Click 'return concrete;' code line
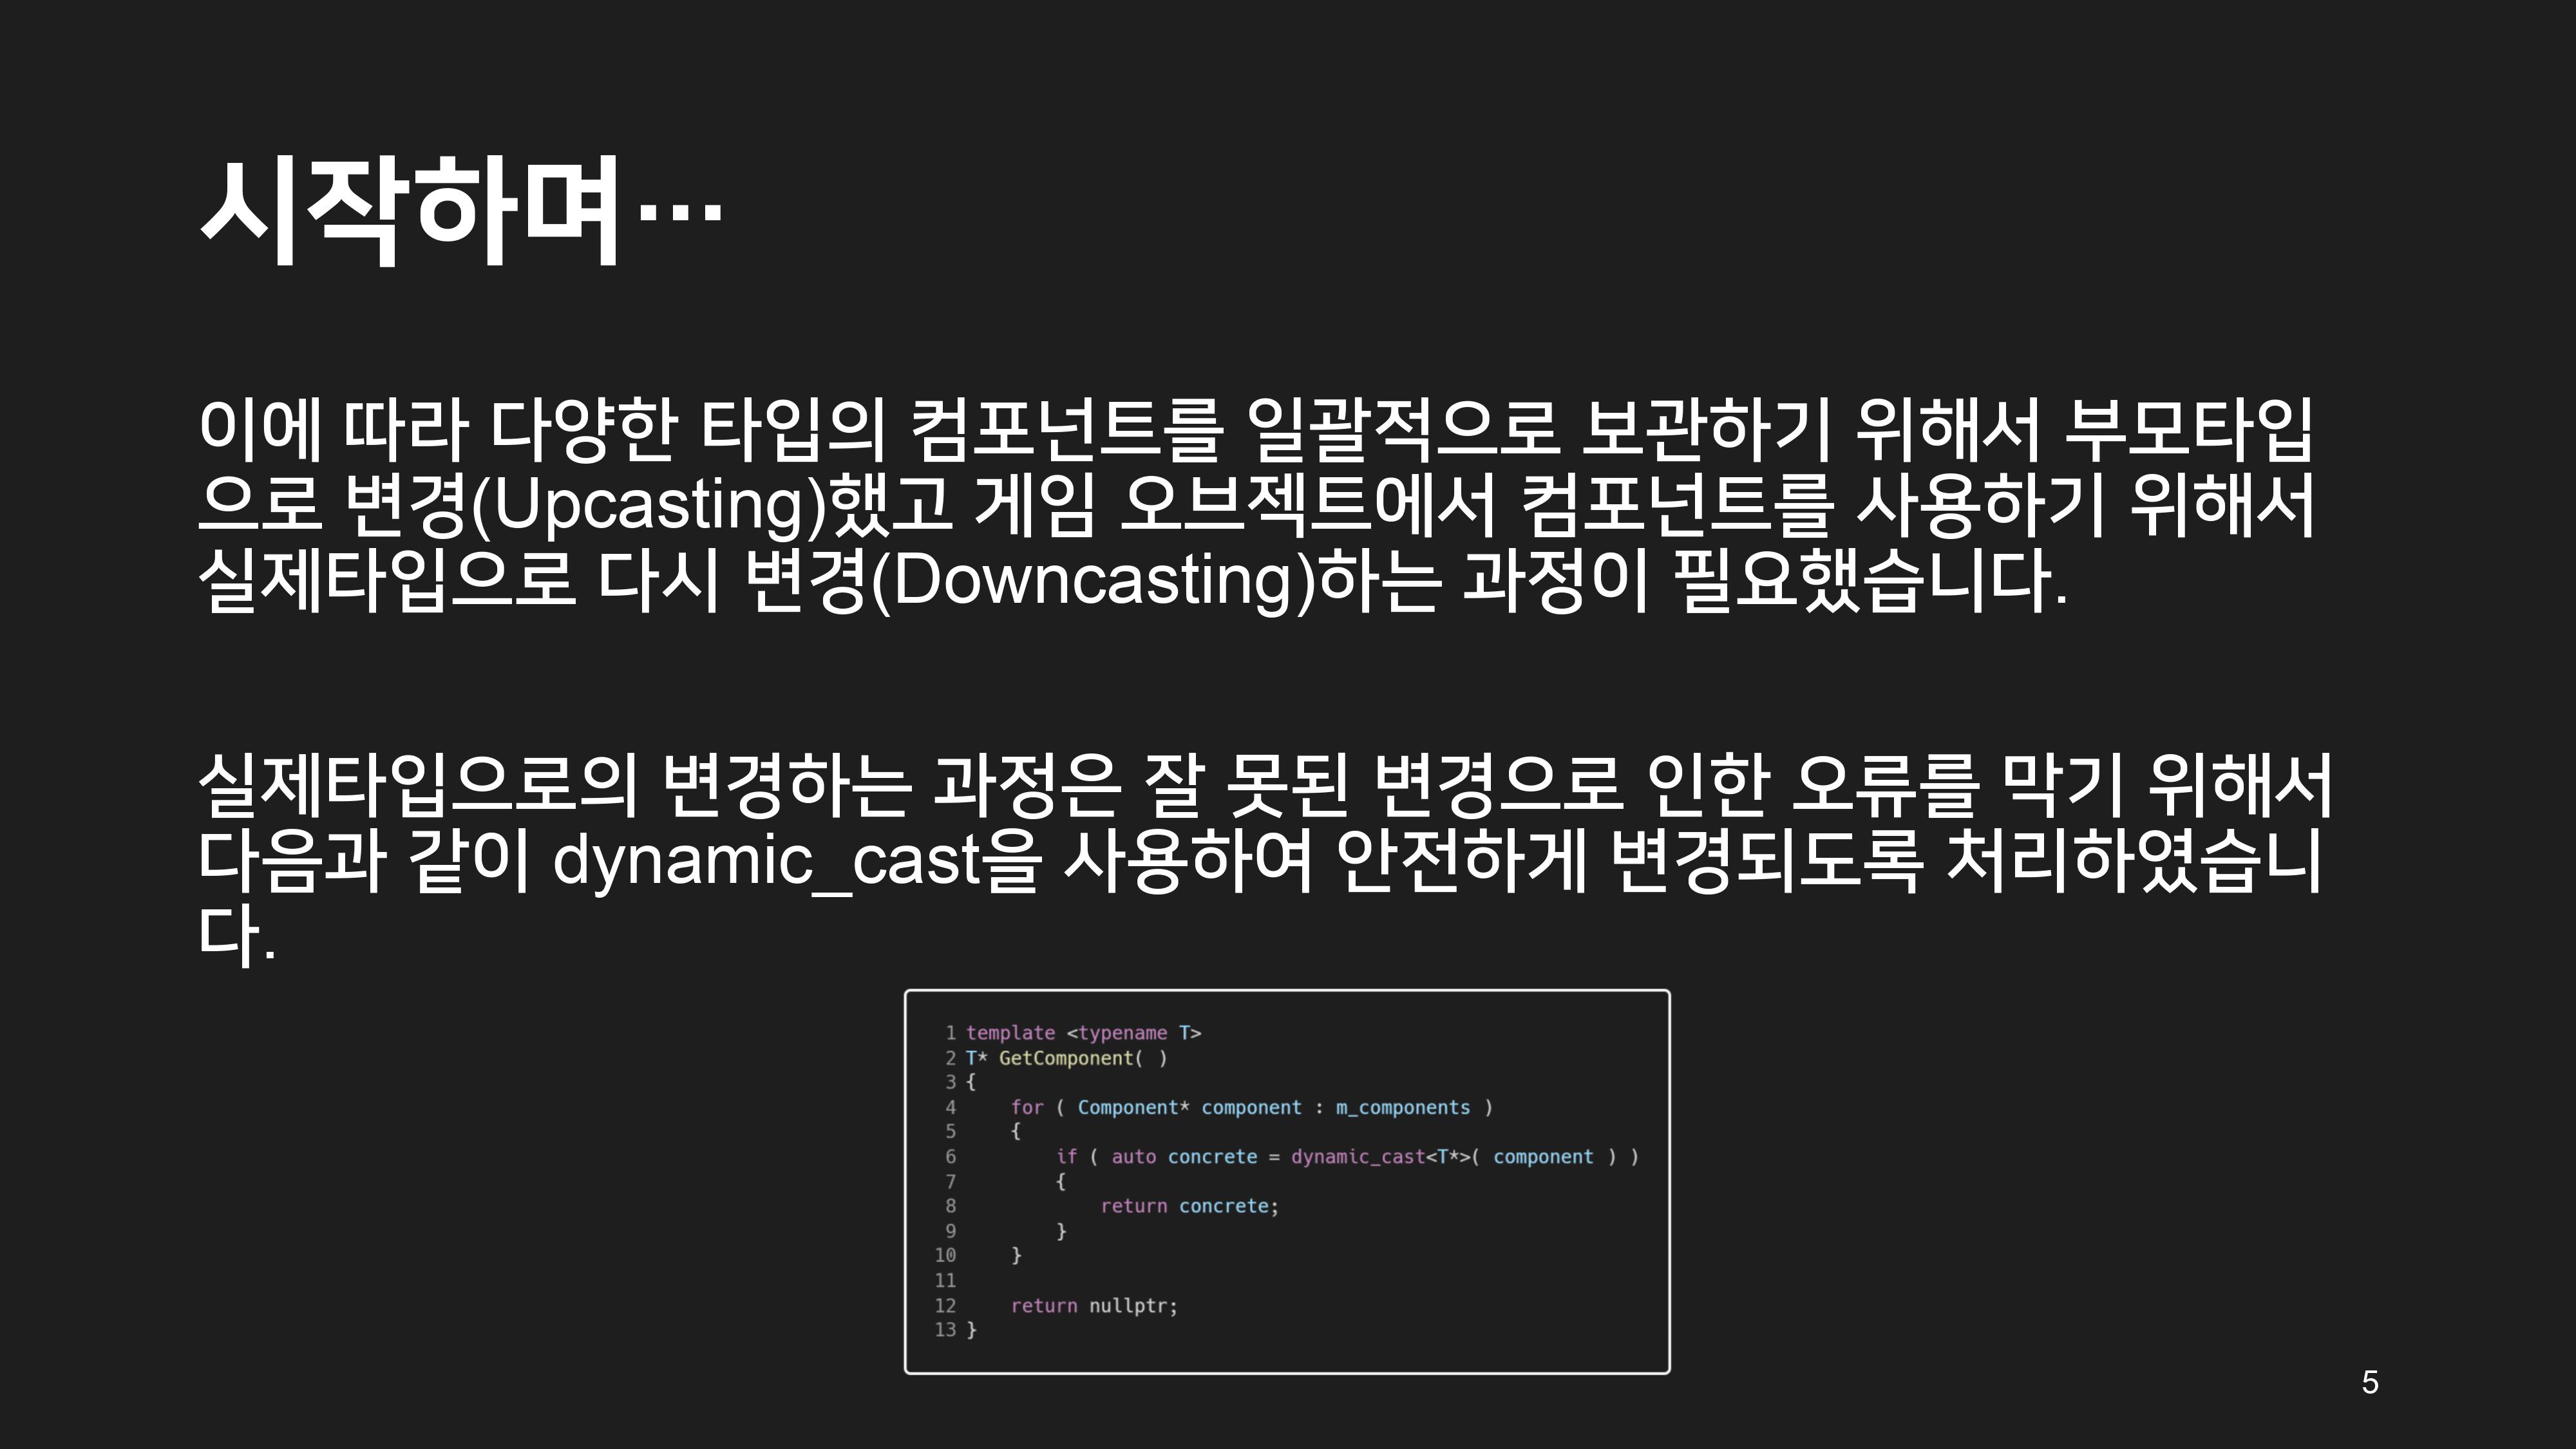 tap(1189, 1207)
